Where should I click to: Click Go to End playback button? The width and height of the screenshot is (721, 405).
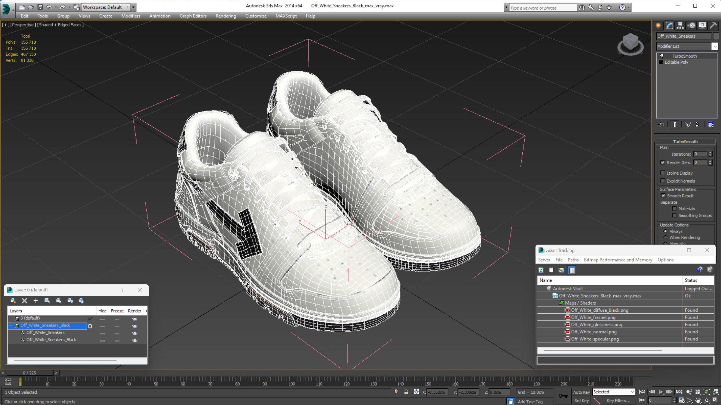(x=679, y=392)
